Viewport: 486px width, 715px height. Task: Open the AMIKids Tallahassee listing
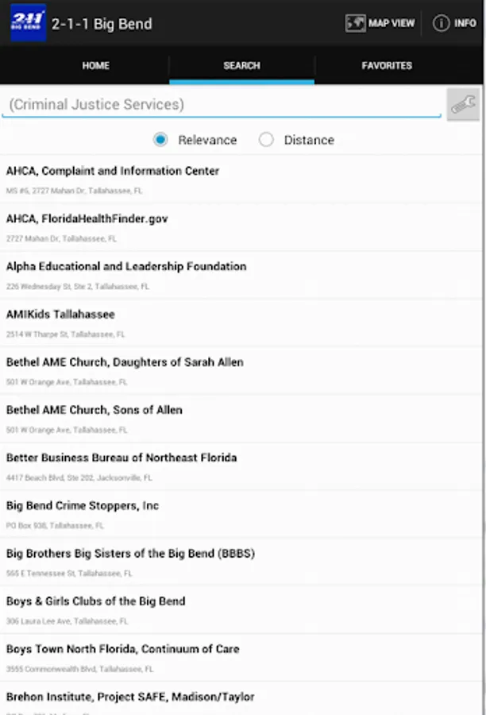241,323
